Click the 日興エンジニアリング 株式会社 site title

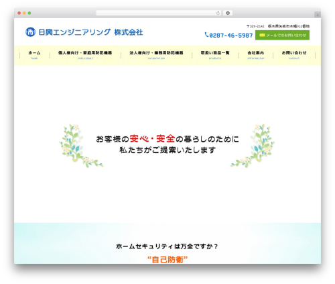pyautogui.click(x=90, y=32)
